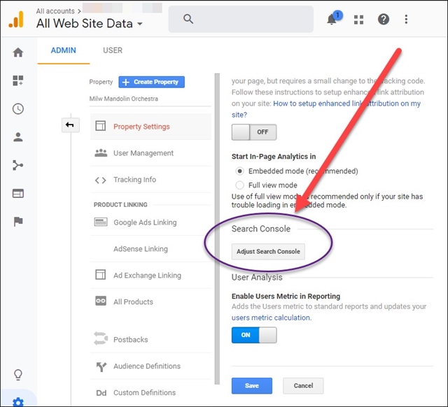
Task: Open the users metric calculation link
Action: point(271,317)
